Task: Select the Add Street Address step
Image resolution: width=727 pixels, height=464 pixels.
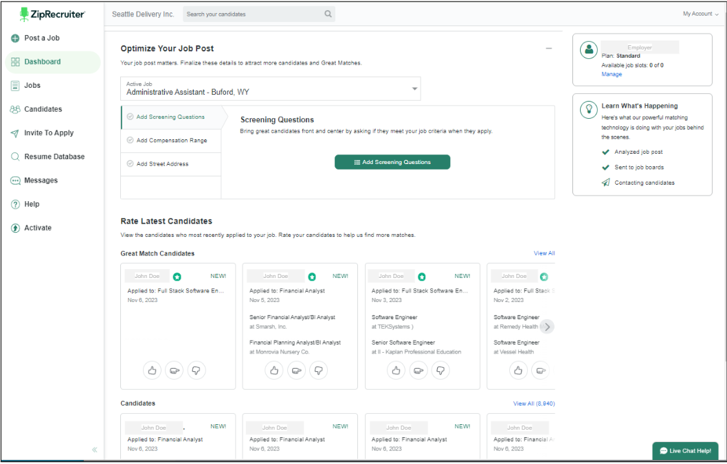Action: click(171, 164)
